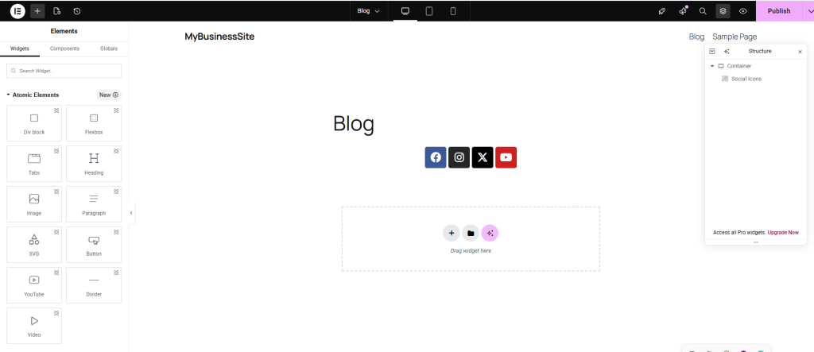Select the SVG widget
This screenshot has height=352, width=814.
(x=34, y=245)
